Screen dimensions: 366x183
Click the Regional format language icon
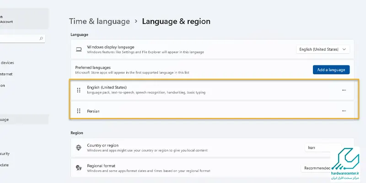click(79, 168)
